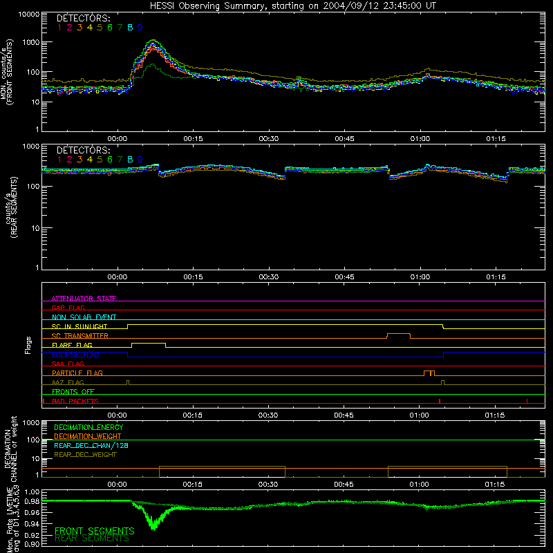Click the FRONT SEGMENTS livetime legend
This screenshot has width=553, height=553.
click(x=95, y=531)
